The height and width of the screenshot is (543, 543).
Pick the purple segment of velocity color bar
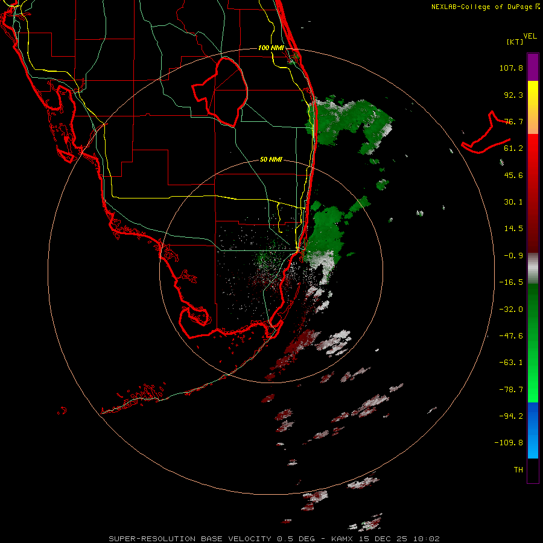[x=533, y=67]
